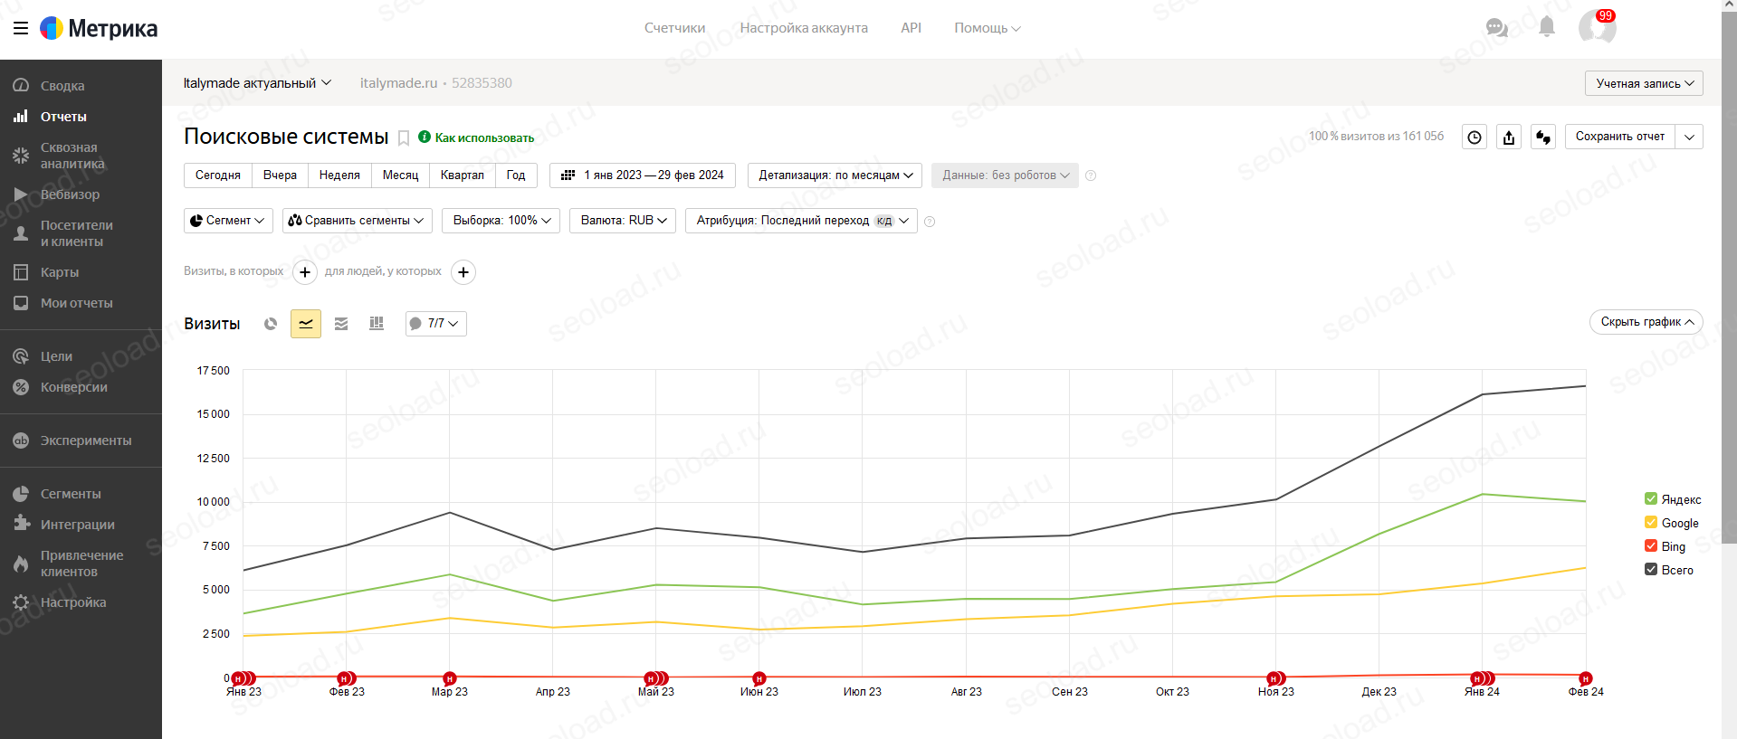Open the Сравнить сегменты dropdown
Screen dimensions: 1737x739
[x=357, y=221]
